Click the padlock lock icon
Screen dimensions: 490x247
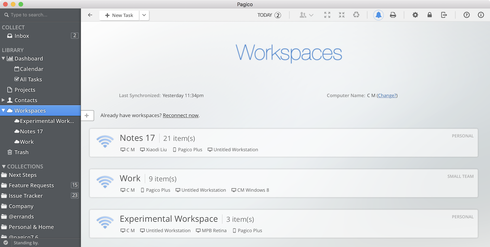(x=429, y=15)
